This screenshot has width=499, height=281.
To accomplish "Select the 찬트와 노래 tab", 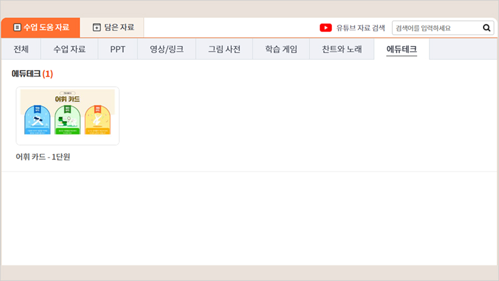I will (x=342, y=49).
